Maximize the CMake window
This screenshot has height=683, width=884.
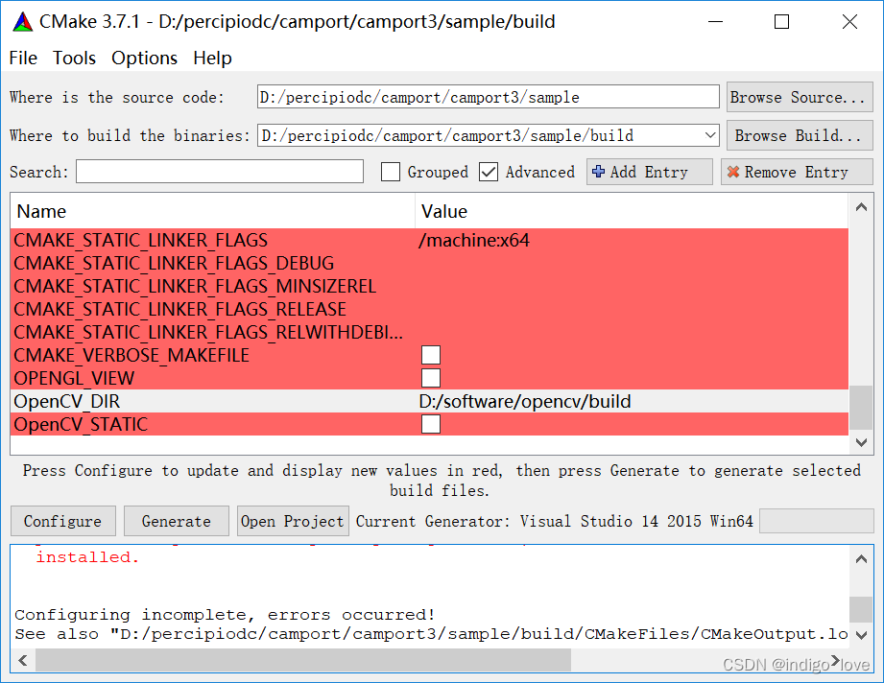(781, 22)
